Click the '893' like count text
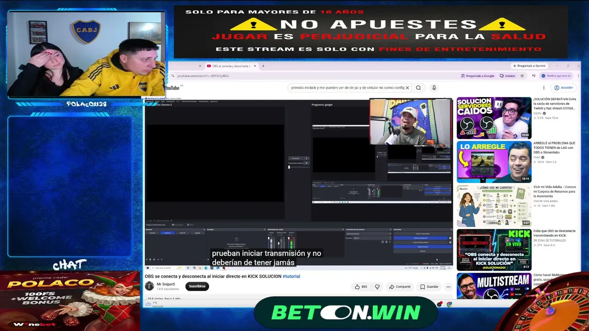This screenshot has width=589, height=331. pos(364,287)
